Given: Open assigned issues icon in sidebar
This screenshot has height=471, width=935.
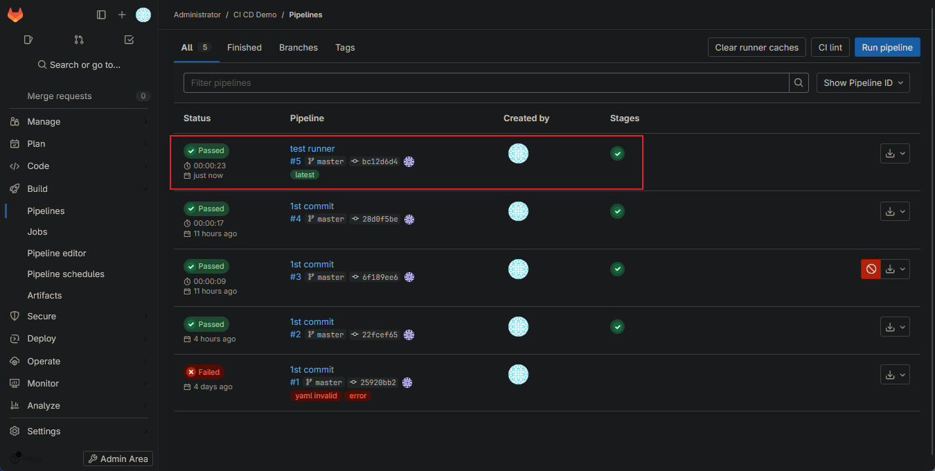Looking at the screenshot, I should coord(28,39).
